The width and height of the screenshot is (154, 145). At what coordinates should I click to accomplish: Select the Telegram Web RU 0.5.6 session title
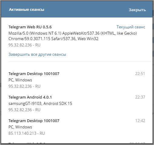pyautogui.click(x=30, y=27)
